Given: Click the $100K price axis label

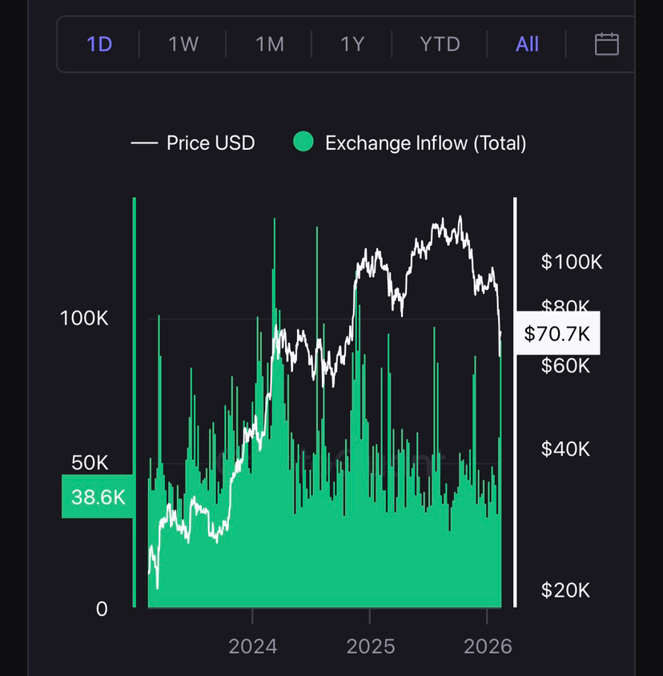Looking at the screenshot, I should point(572,262).
